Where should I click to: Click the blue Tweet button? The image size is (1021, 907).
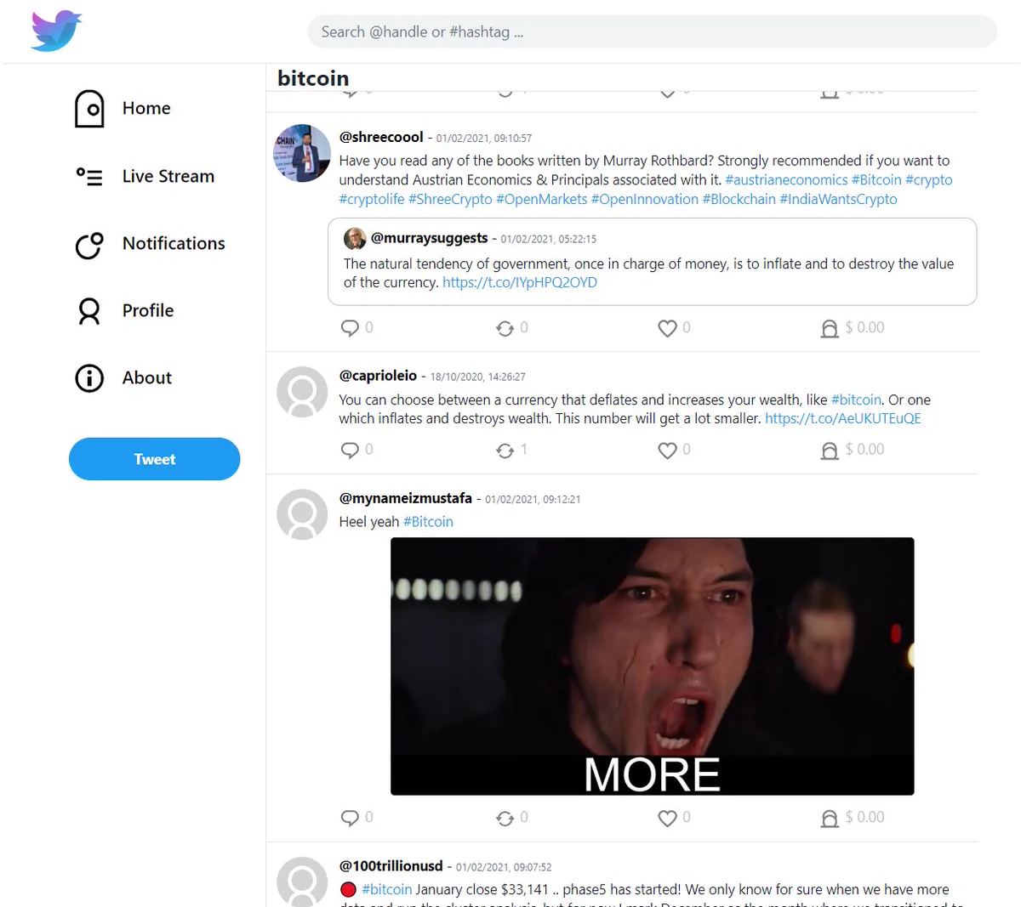(x=154, y=459)
